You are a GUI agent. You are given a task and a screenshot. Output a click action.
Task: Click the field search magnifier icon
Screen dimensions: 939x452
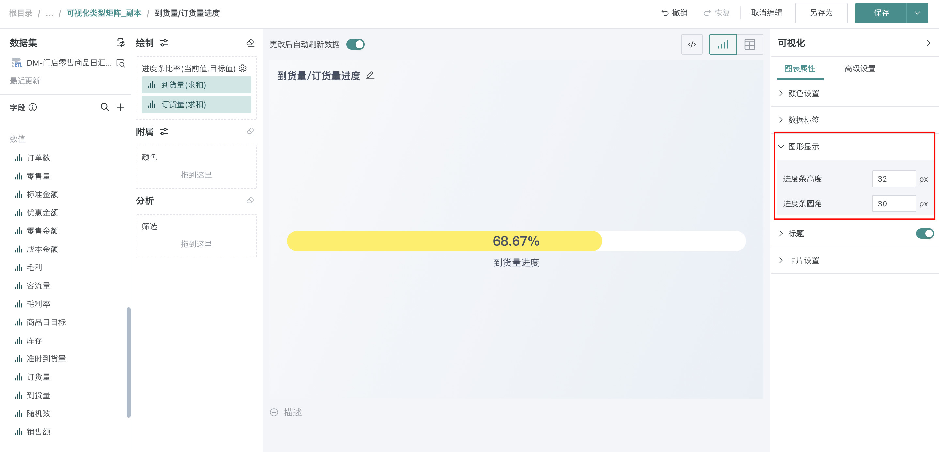[x=105, y=107]
